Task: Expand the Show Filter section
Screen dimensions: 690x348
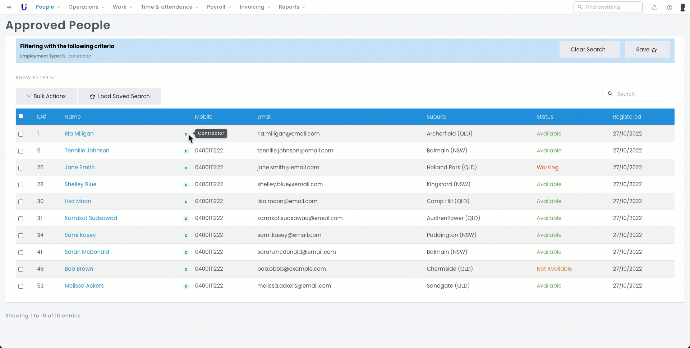Action: [x=35, y=78]
